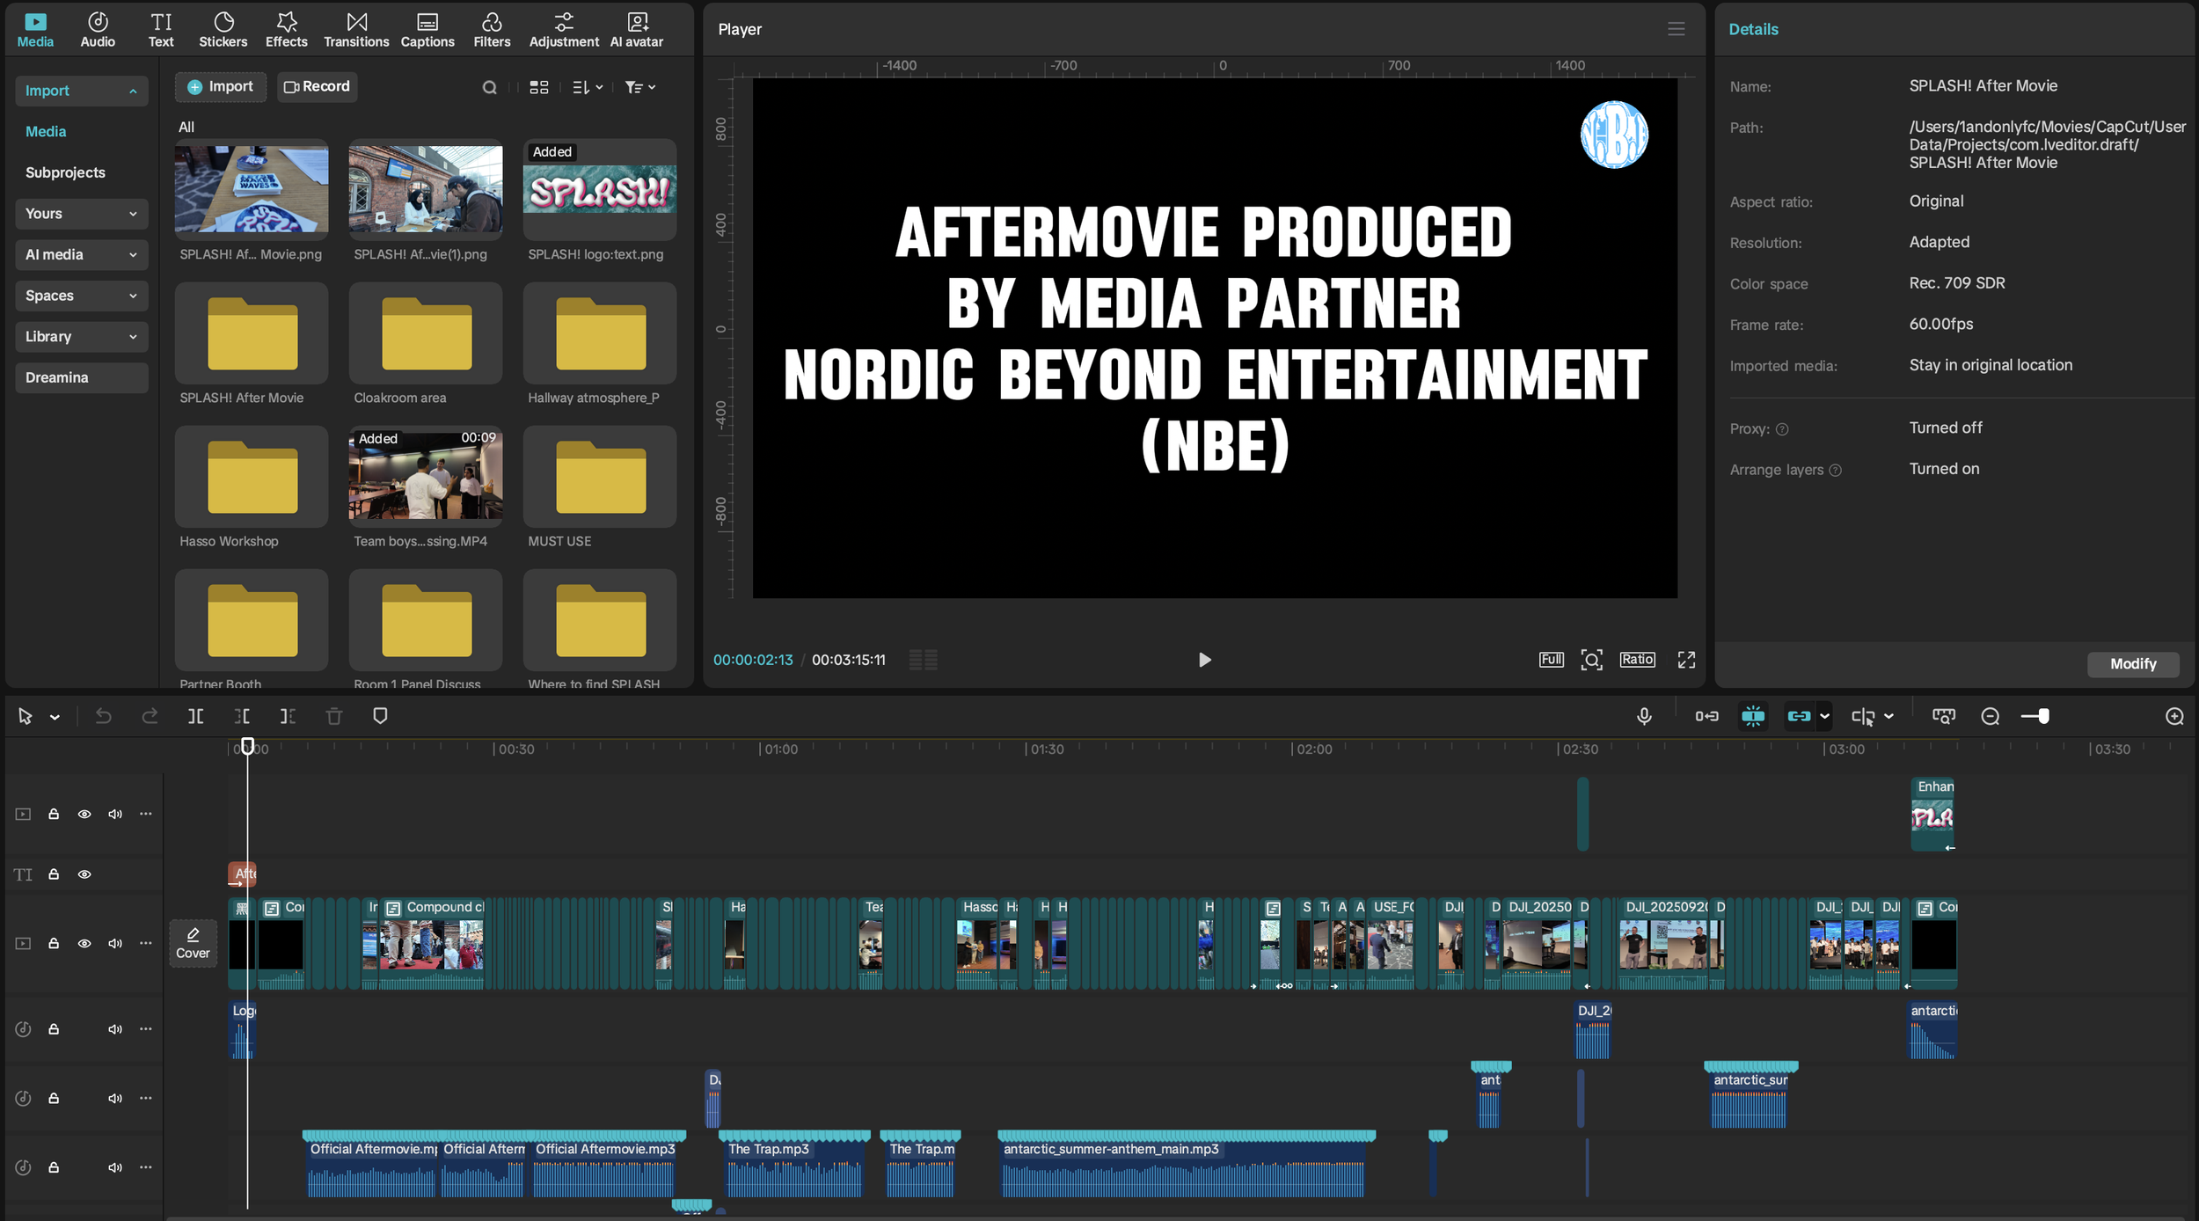Expand the Library section

(81, 336)
